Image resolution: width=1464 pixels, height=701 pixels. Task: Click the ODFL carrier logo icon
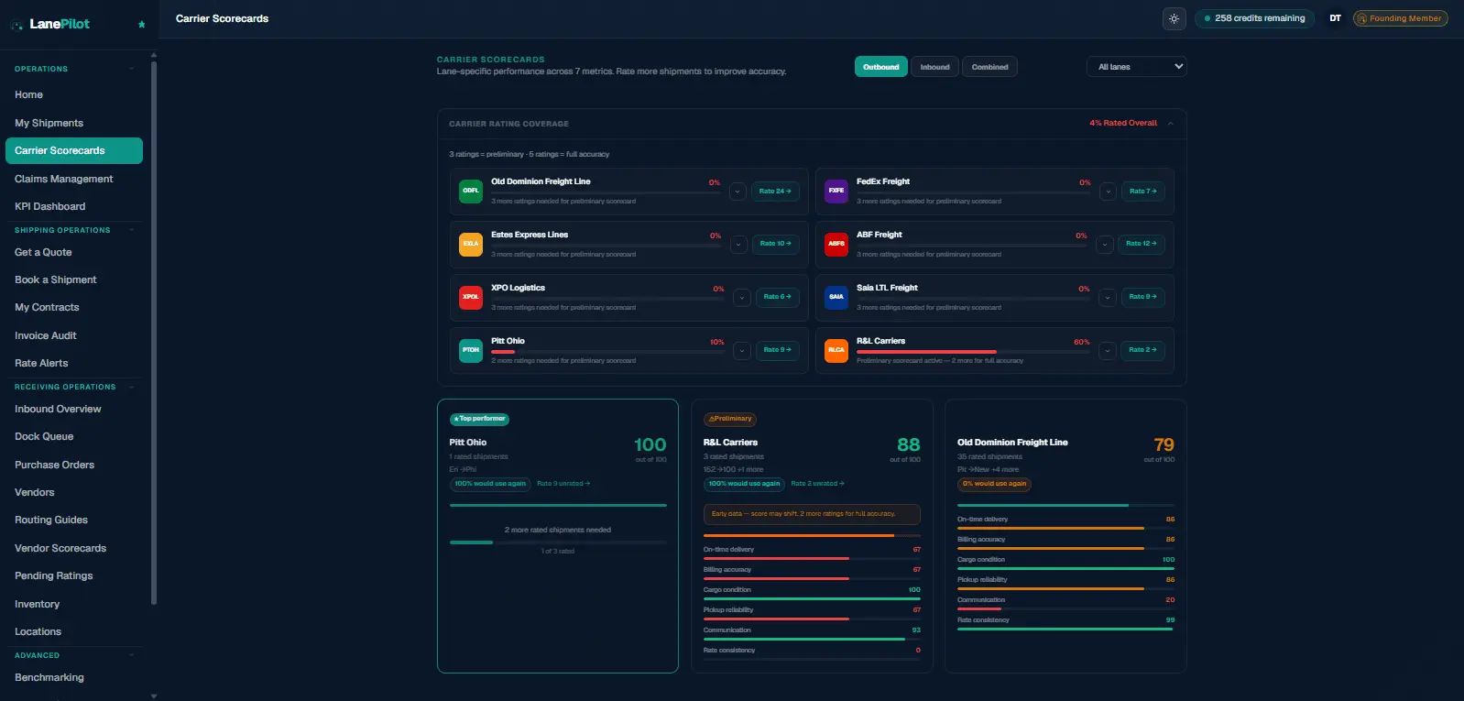tap(471, 191)
